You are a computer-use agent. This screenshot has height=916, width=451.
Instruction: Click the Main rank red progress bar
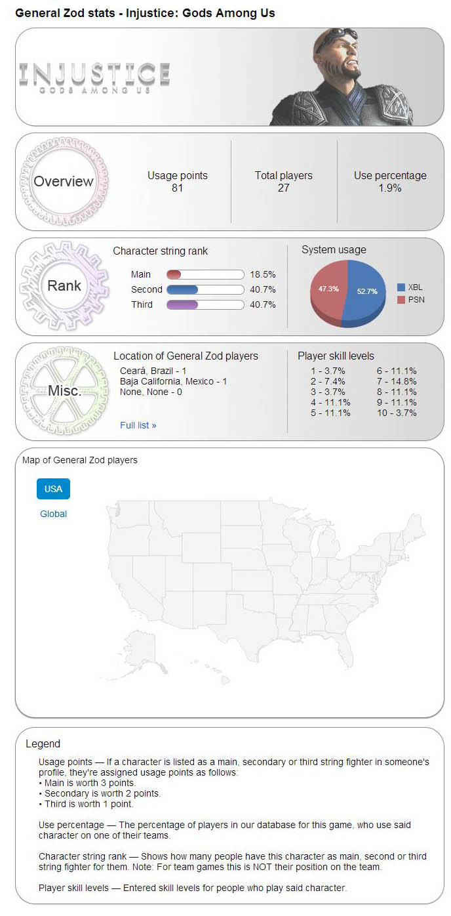[x=174, y=274]
